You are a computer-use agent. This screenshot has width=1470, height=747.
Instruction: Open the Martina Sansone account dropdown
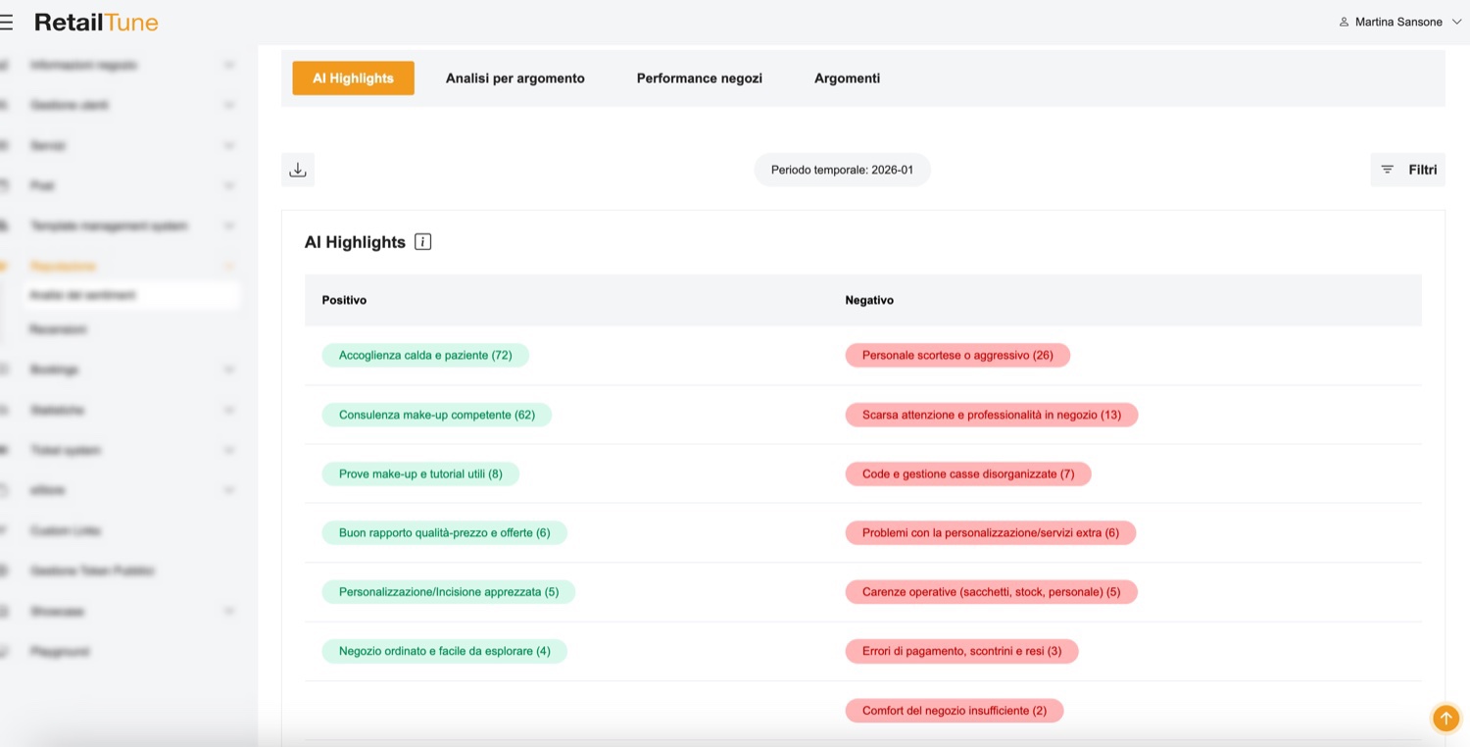tap(1400, 22)
